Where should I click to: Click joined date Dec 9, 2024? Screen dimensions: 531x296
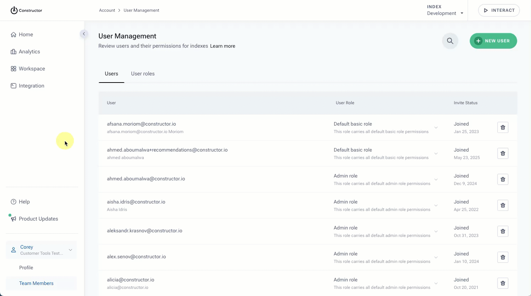pyautogui.click(x=465, y=184)
